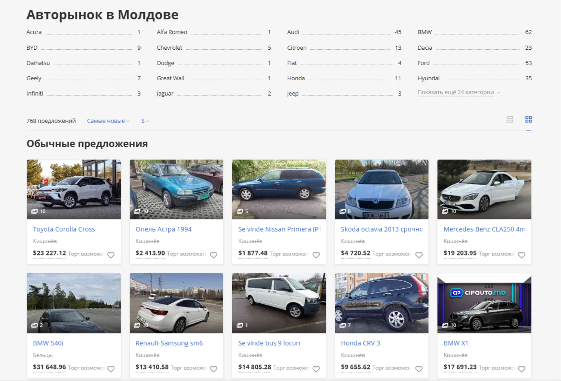Browse Honda category listings
The image size is (561, 381).
(x=296, y=78)
